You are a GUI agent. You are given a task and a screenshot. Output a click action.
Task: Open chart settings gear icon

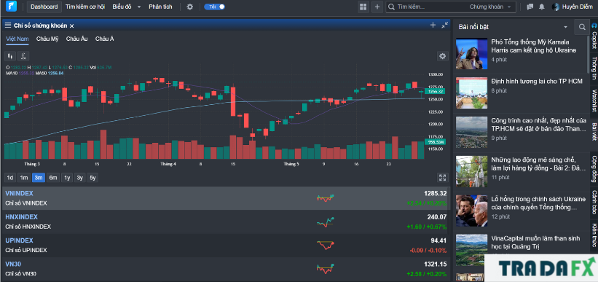point(442,56)
